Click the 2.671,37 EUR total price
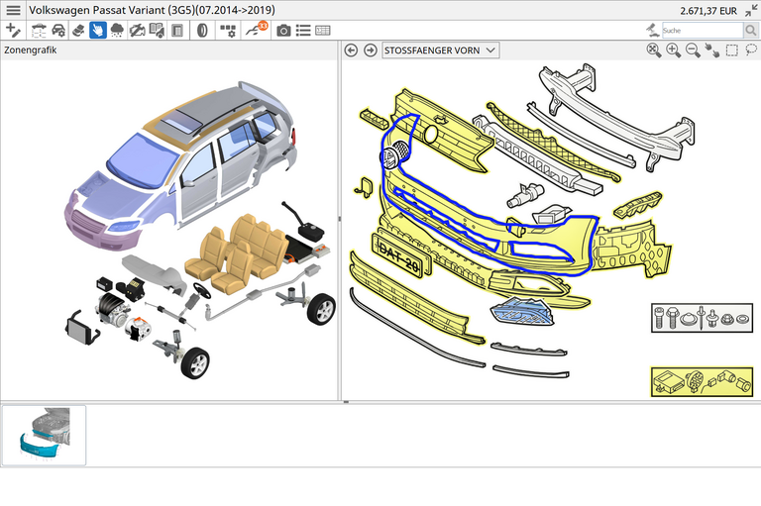 (708, 11)
